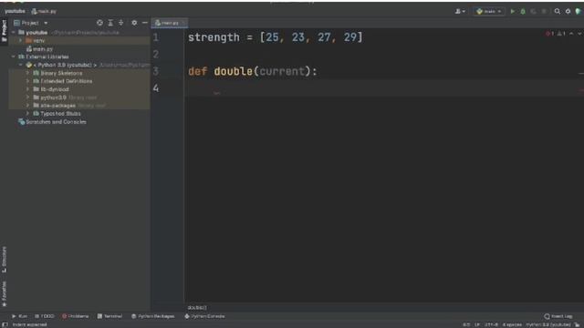Expand Extended Definitions node
The width and height of the screenshot is (584, 328).
point(28,81)
